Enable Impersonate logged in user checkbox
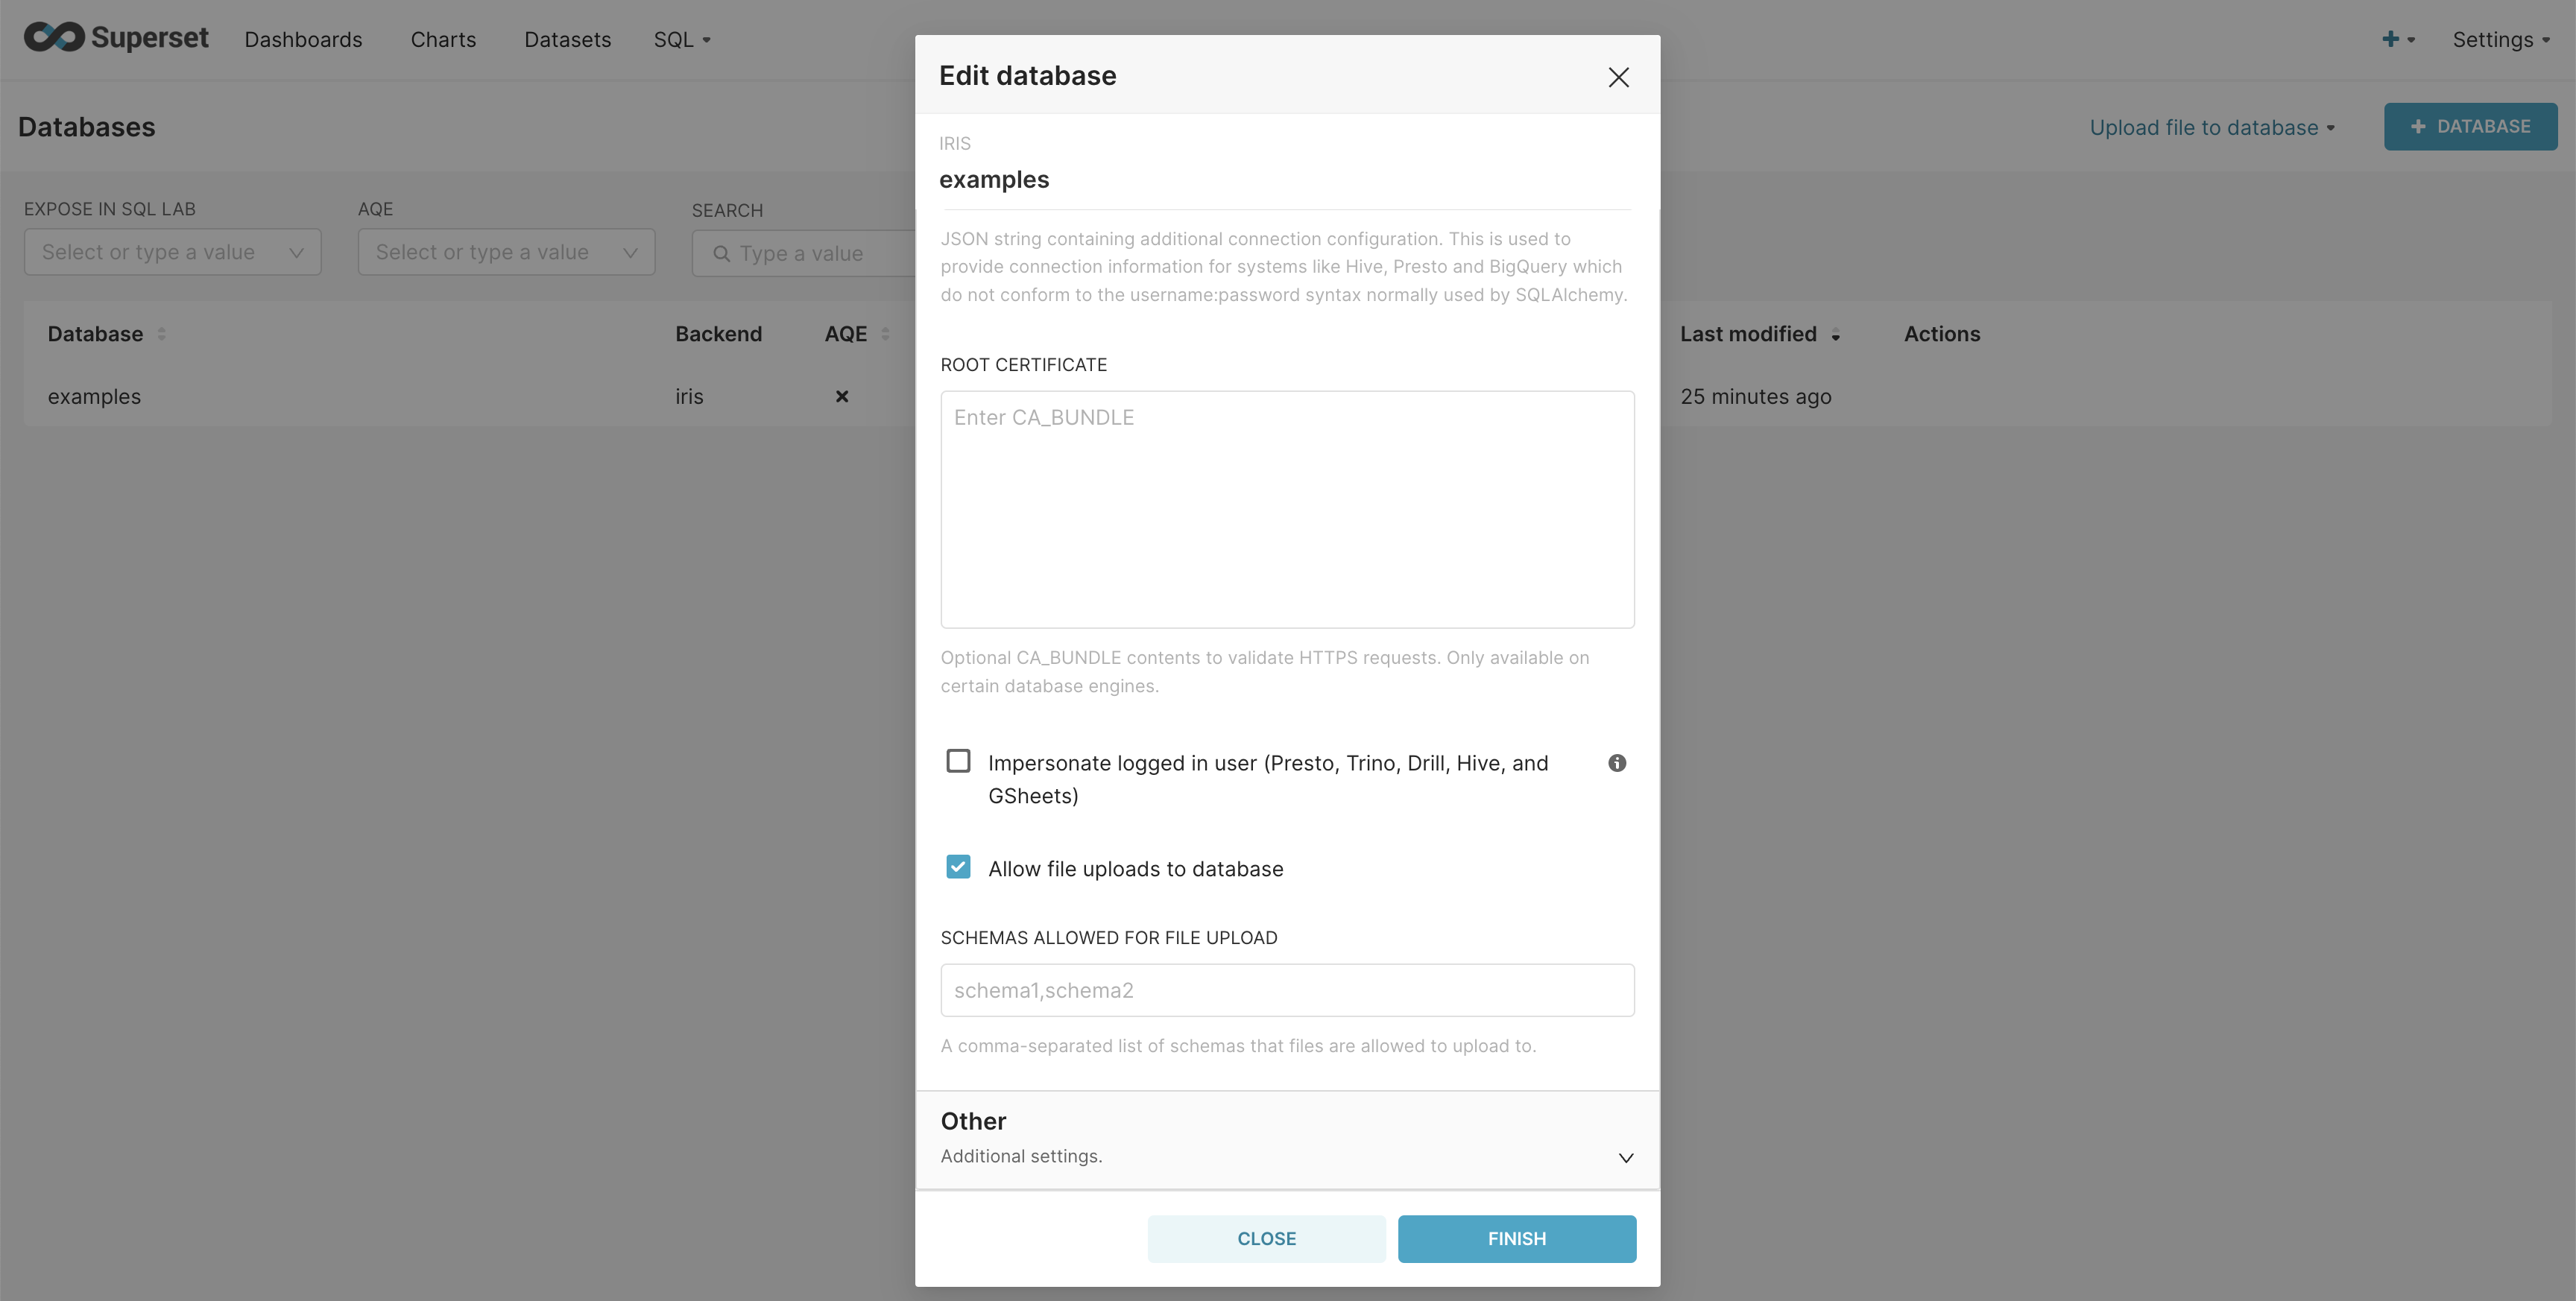The width and height of the screenshot is (2576, 1301). [958, 761]
